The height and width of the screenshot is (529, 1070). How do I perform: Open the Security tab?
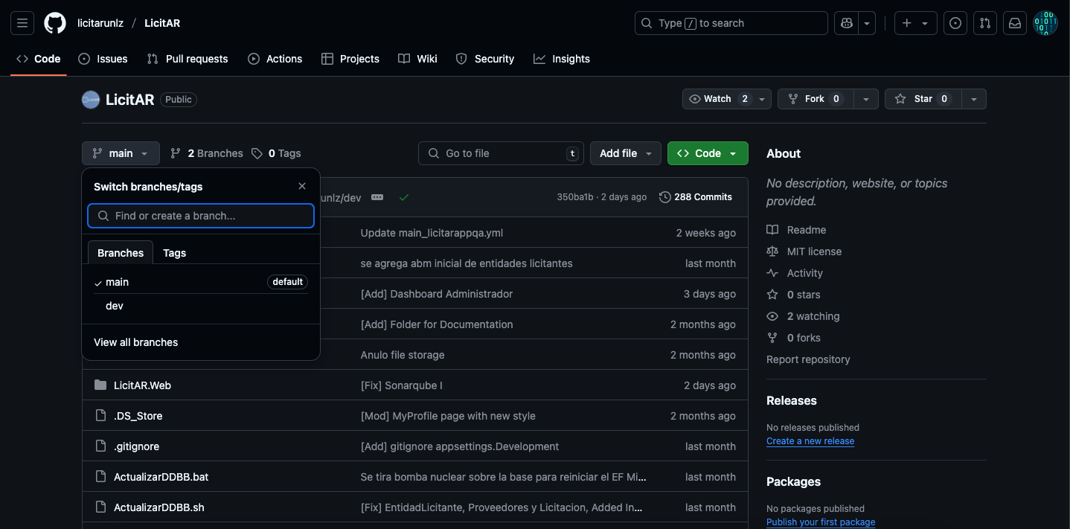485,59
